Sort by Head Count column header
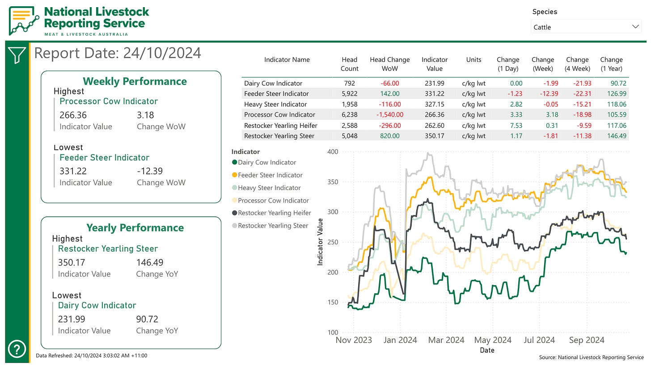 coord(349,64)
